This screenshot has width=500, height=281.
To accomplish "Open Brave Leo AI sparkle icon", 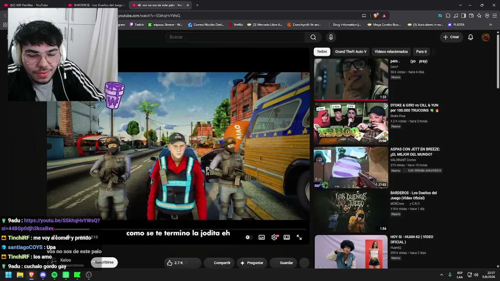I will pos(479,16).
